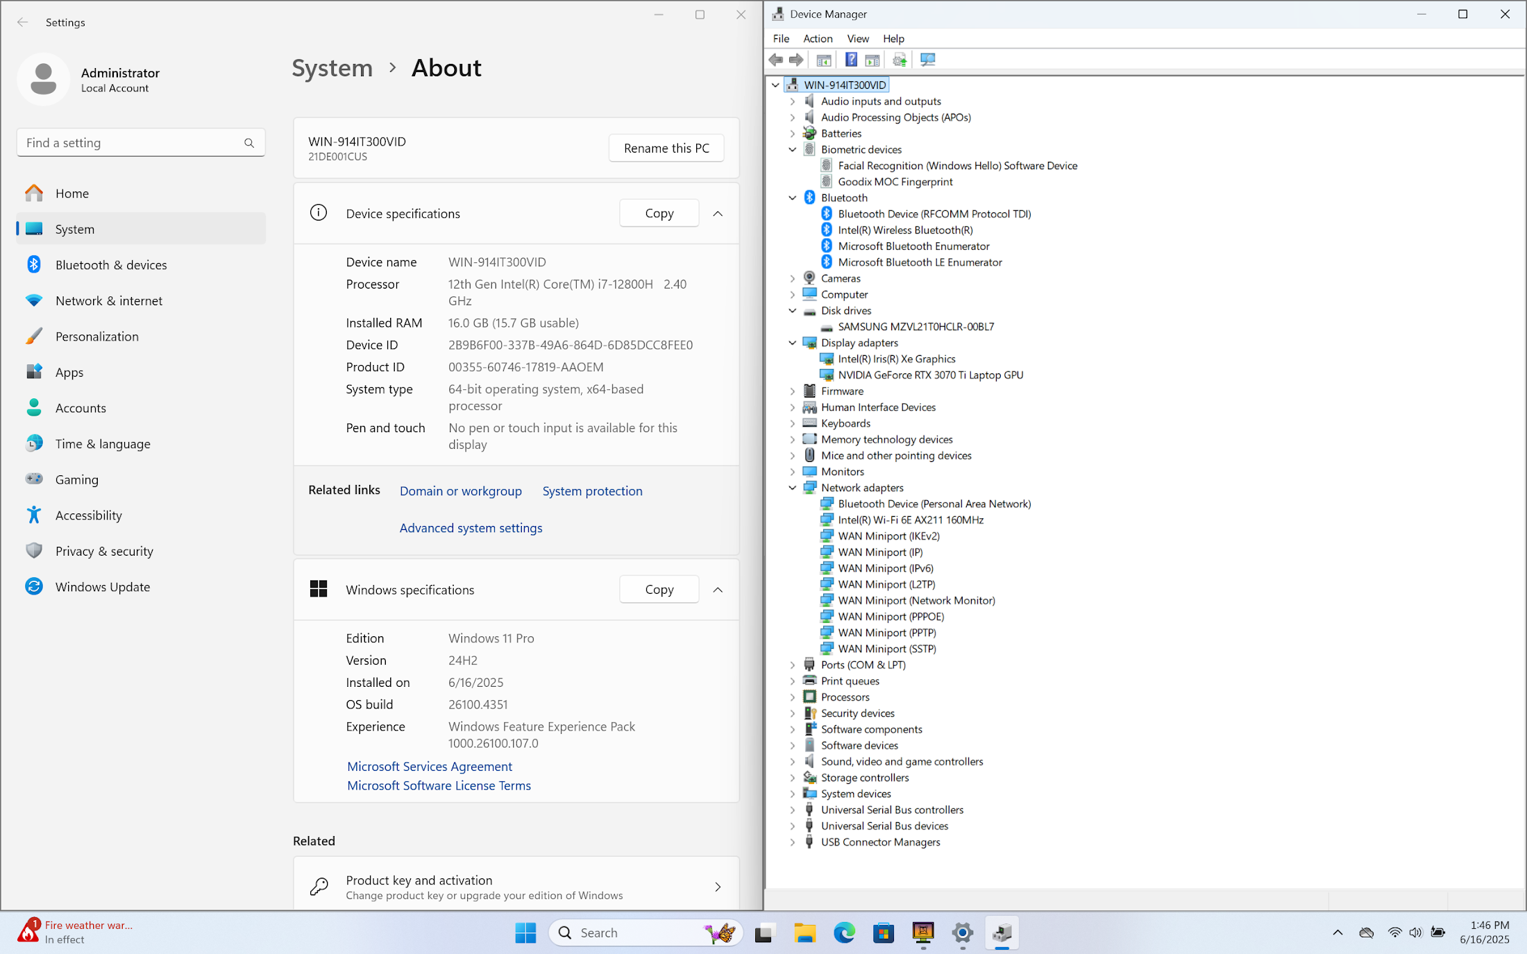The image size is (1527, 954).
Task: Open Apps settings
Action: coord(141,372)
